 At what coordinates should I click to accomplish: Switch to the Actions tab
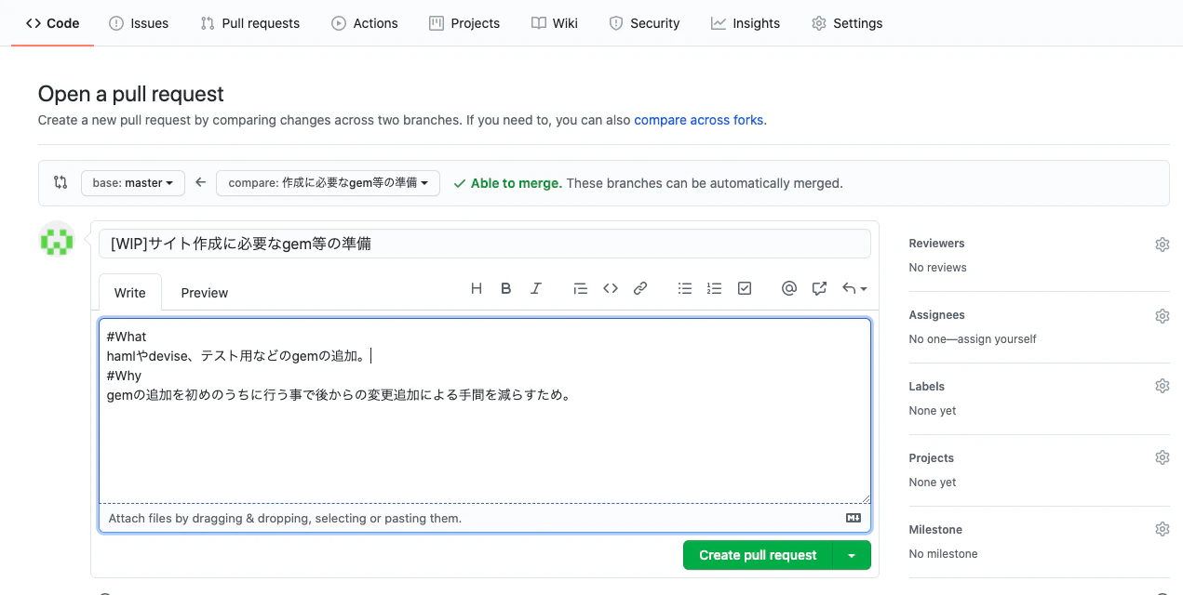point(365,23)
